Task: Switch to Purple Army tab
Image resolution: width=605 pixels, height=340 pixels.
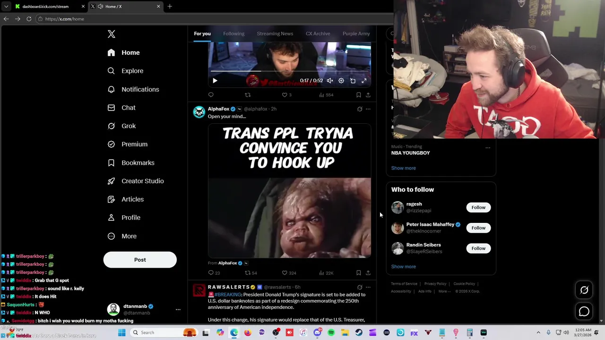Action: pyautogui.click(x=356, y=34)
